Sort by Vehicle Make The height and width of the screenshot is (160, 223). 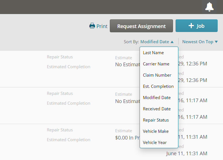point(159,131)
